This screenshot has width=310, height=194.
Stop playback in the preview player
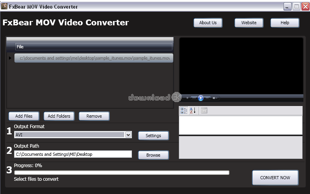[x=187, y=98]
